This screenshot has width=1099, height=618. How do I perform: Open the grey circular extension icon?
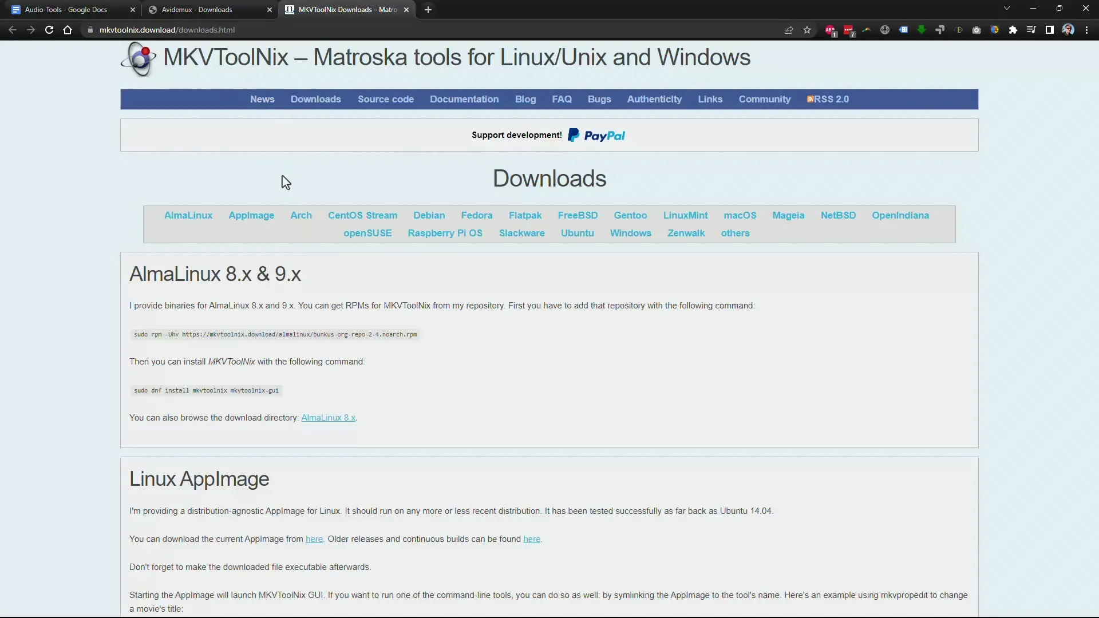885,30
